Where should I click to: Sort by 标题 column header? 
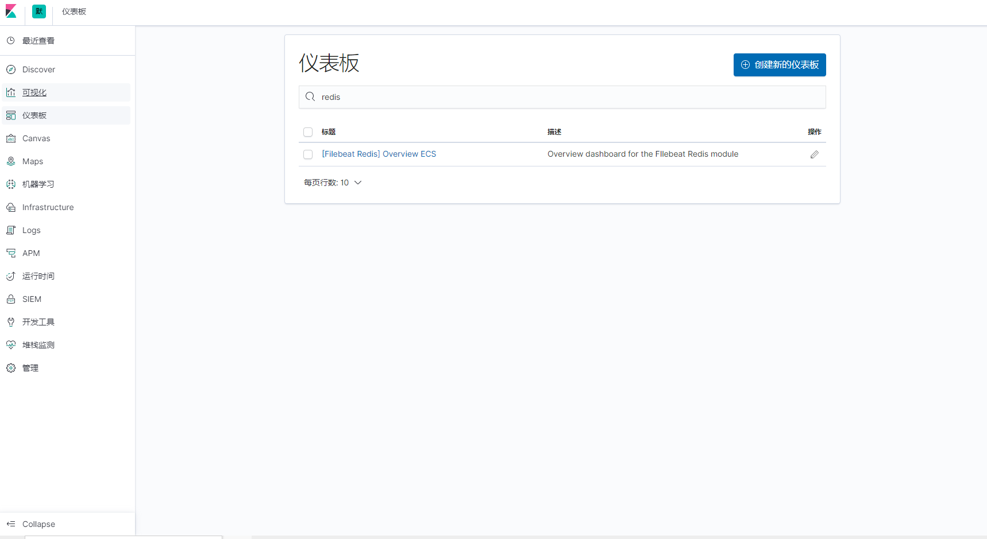pos(329,132)
